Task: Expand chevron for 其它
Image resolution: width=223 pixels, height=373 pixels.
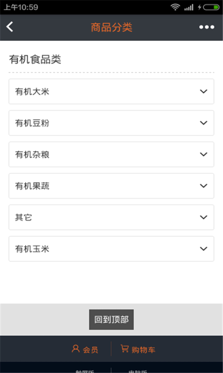Action: pos(203,217)
